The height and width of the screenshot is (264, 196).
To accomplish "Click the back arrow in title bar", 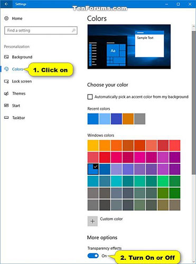I will coord(6,4).
